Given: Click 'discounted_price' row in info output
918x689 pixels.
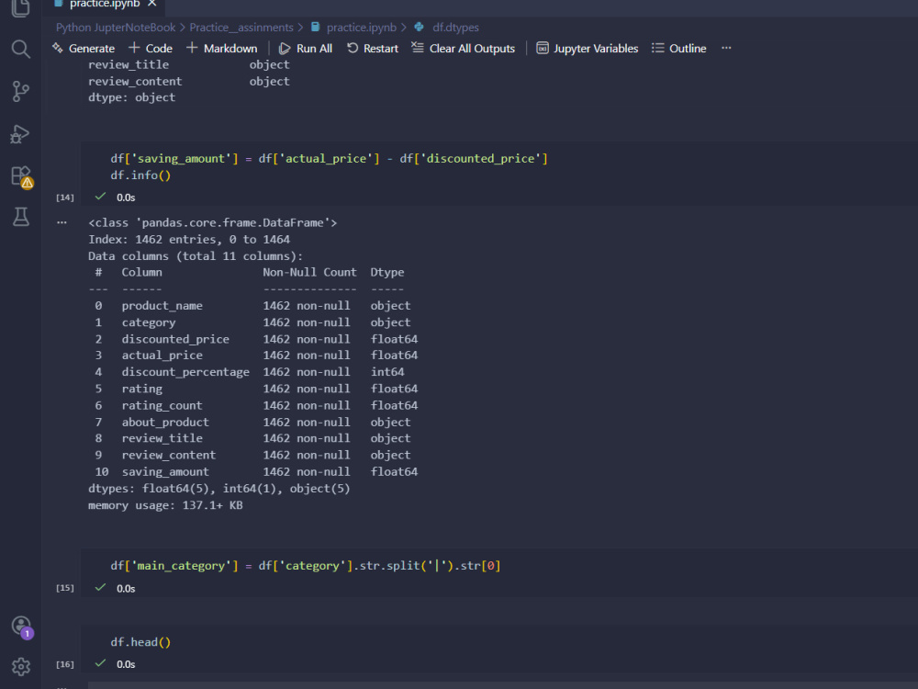Looking at the screenshot, I should coord(256,339).
